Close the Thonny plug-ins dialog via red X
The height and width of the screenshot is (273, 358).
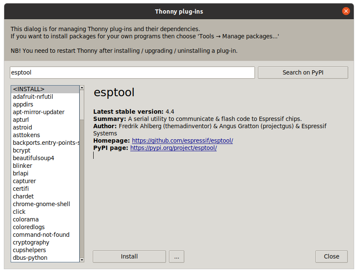346,11
